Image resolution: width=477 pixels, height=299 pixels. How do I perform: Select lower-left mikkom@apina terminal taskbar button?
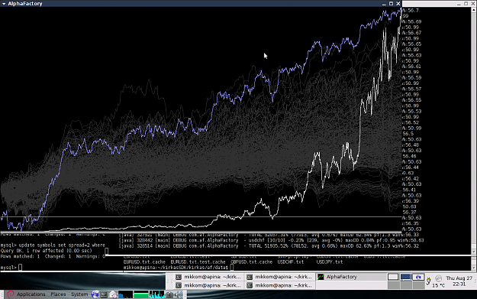tap(208, 285)
